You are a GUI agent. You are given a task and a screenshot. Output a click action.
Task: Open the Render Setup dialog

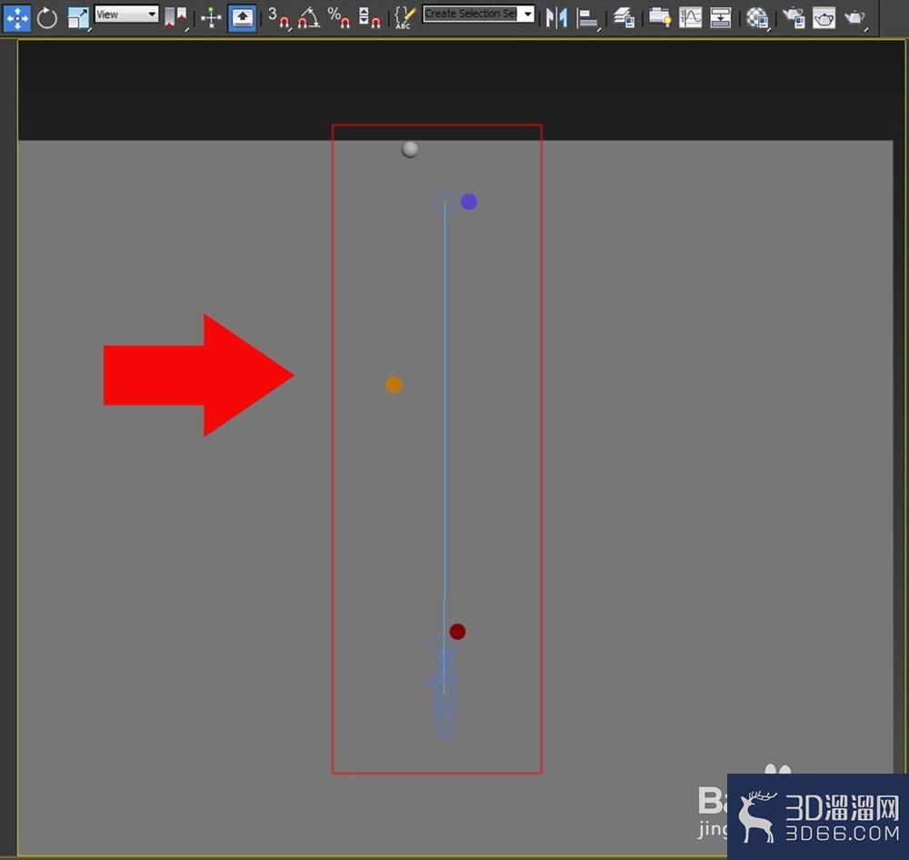(x=793, y=18)
